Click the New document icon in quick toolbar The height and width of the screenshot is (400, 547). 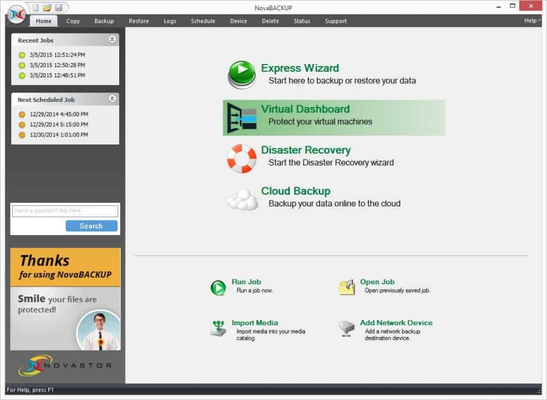pyautogui.click(x=36, y=7)
